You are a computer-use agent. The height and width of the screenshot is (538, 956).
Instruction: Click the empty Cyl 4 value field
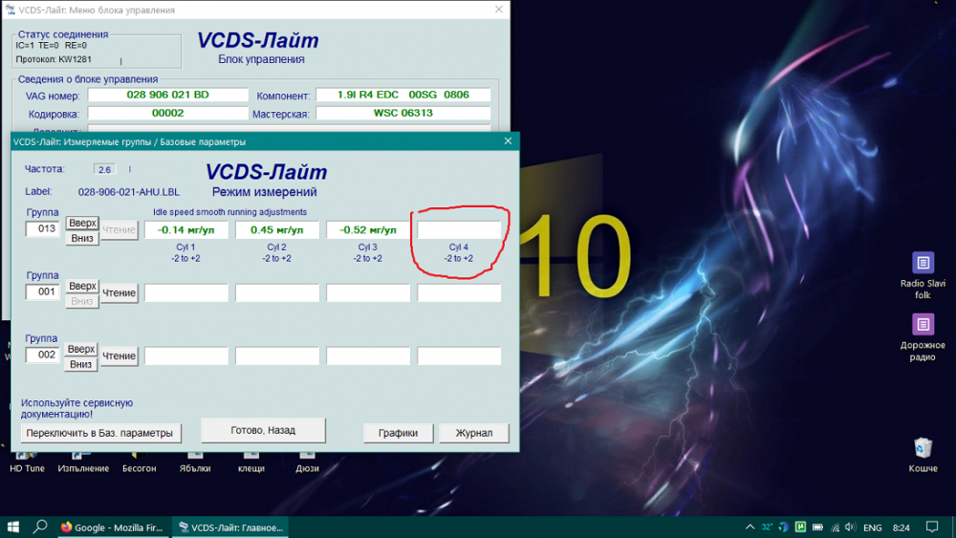click(x=459, y=229)
